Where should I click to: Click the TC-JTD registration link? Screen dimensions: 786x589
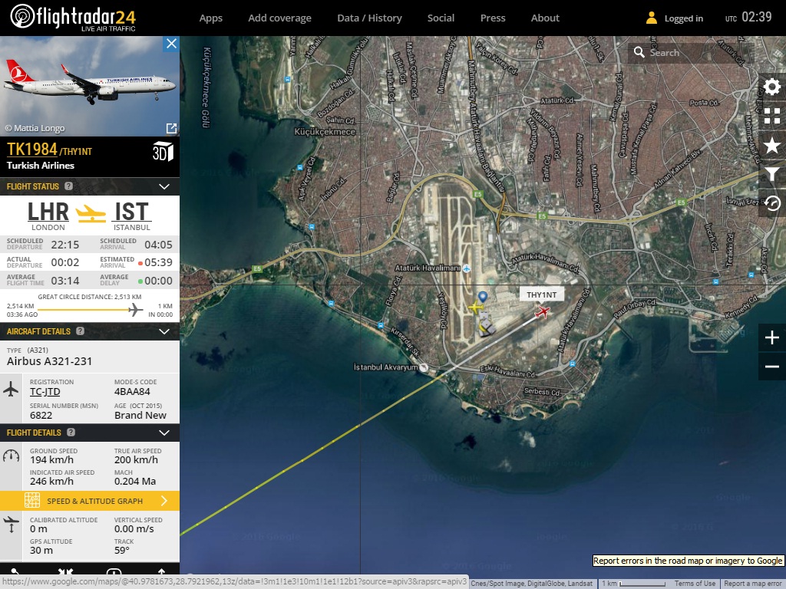tap(45, 392)
